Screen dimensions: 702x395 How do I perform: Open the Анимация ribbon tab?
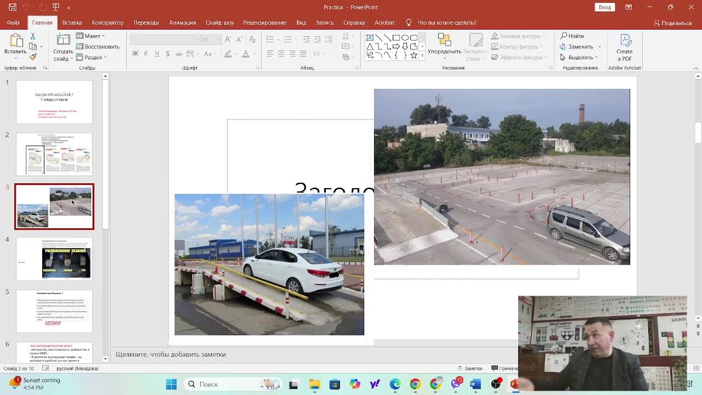click(x=183, y=22)
